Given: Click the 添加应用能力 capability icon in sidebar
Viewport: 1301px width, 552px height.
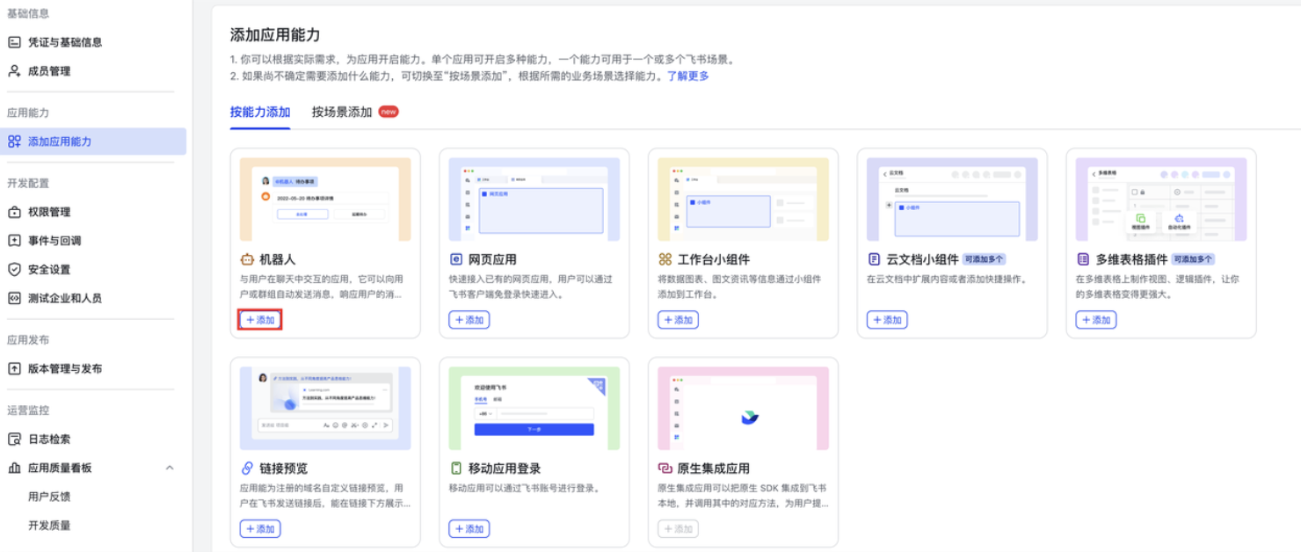Looking at the screenshot, I should coord(13,140).
